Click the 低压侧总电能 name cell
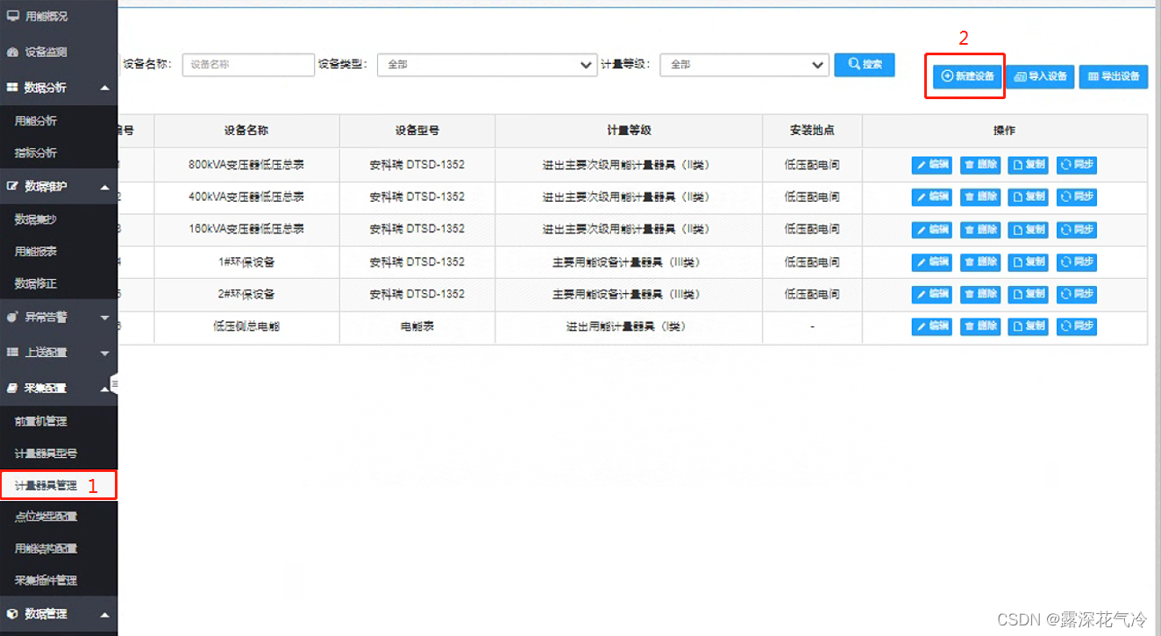 pos(246,326)
